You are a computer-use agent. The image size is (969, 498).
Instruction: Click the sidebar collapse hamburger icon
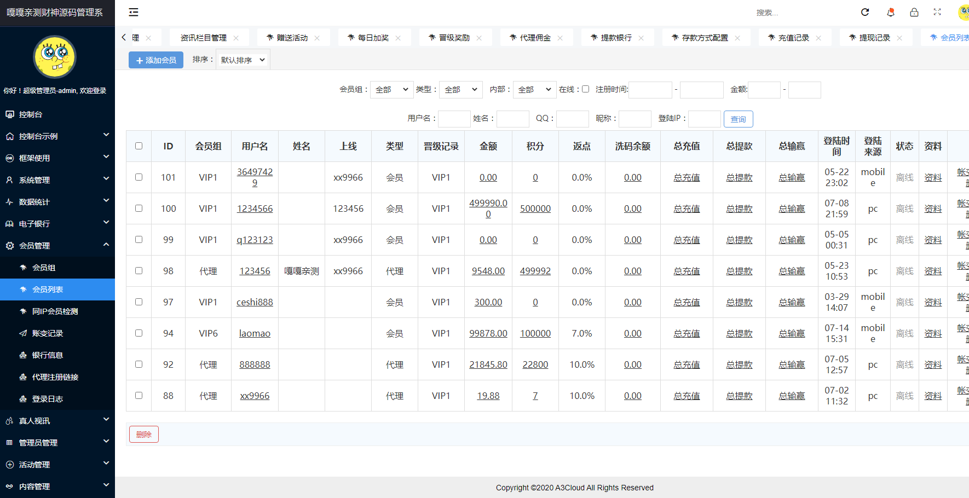[134, 12]
